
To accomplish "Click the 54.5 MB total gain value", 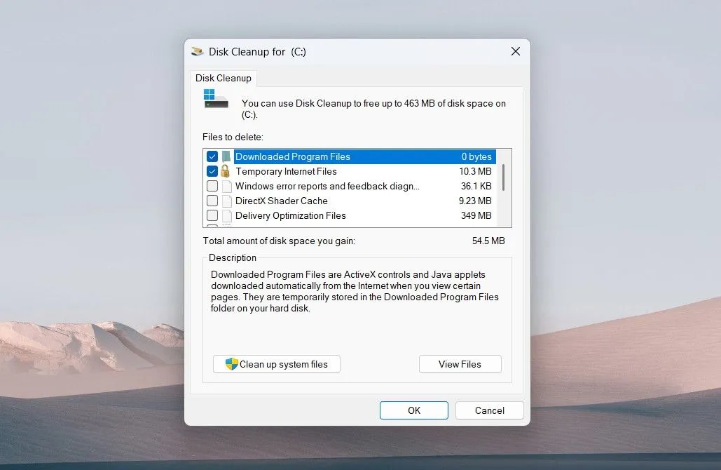I will point(488,241).
